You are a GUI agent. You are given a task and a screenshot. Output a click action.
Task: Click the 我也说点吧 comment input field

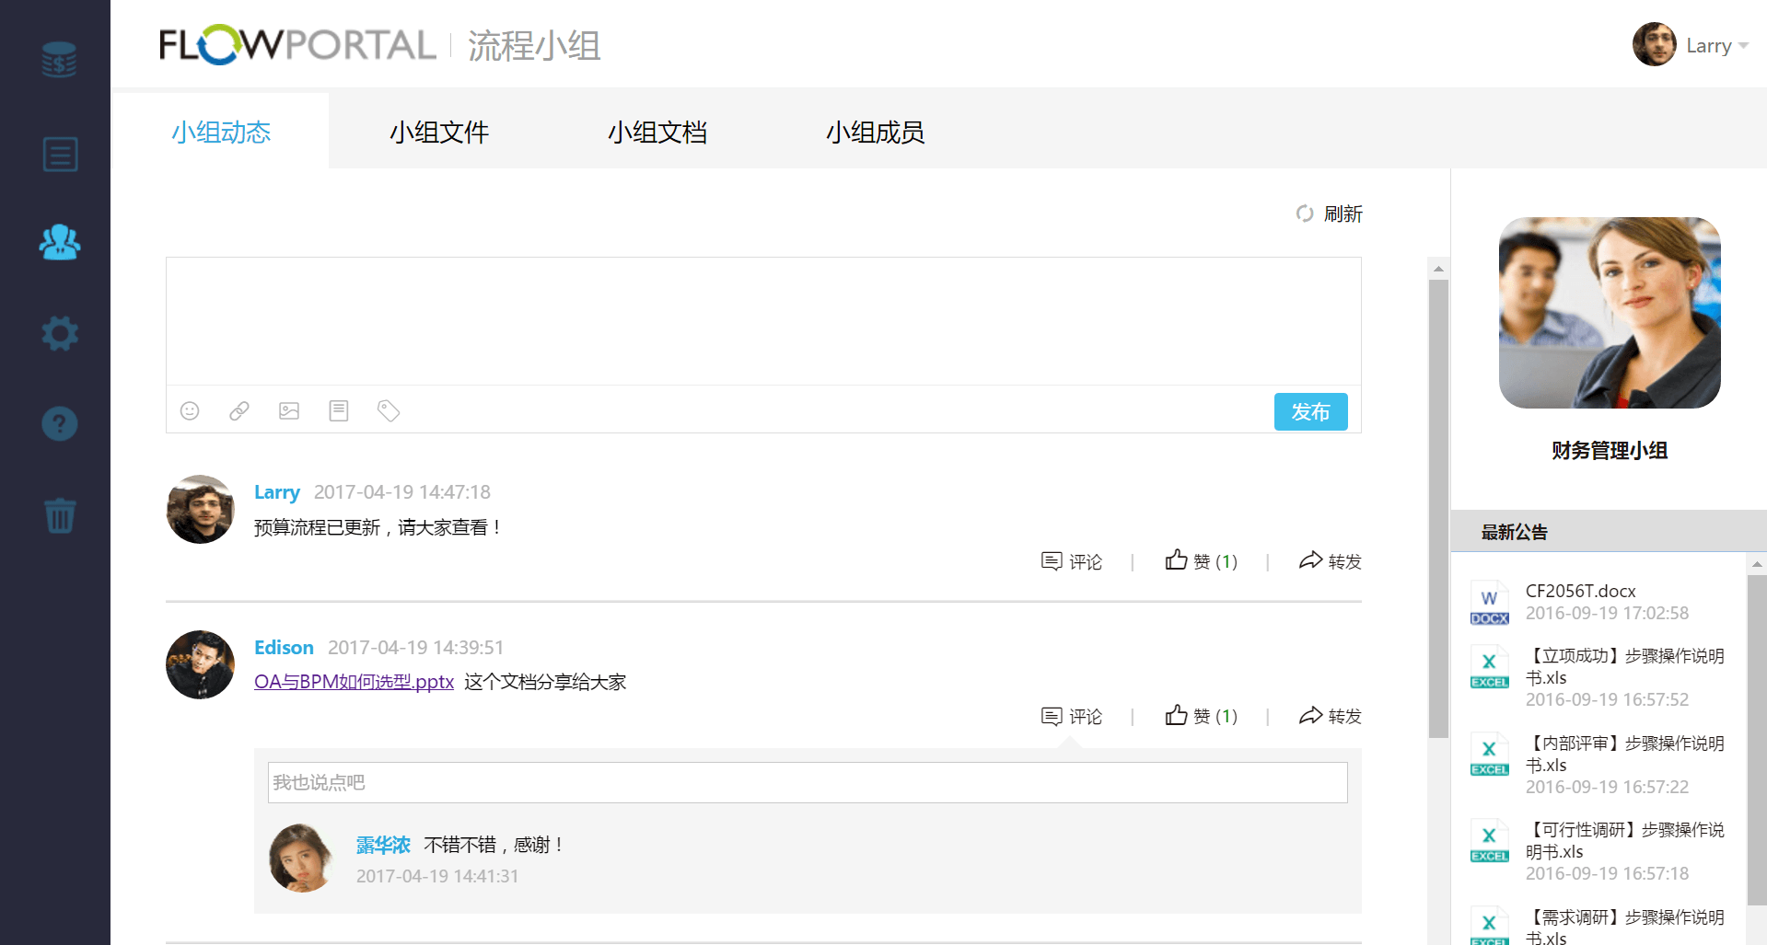807,782
